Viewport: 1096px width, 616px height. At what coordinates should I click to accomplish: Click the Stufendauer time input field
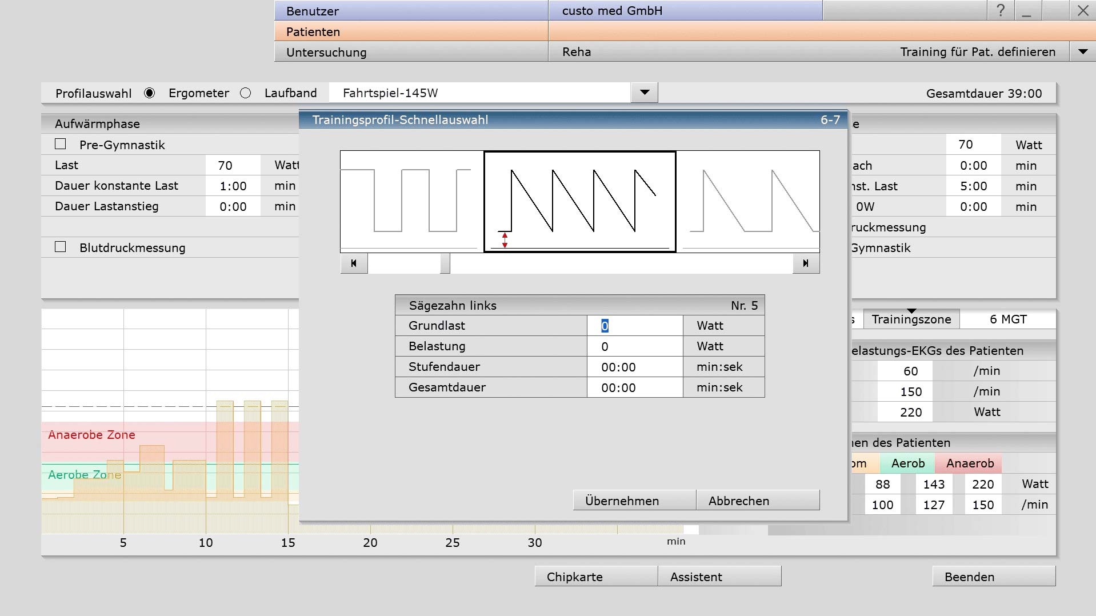coord(635,367)
